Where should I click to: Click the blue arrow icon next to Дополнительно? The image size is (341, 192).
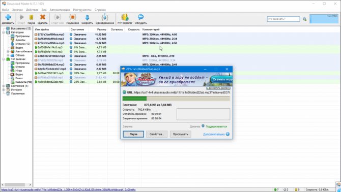pyautogui.click(x=228, y=134)
